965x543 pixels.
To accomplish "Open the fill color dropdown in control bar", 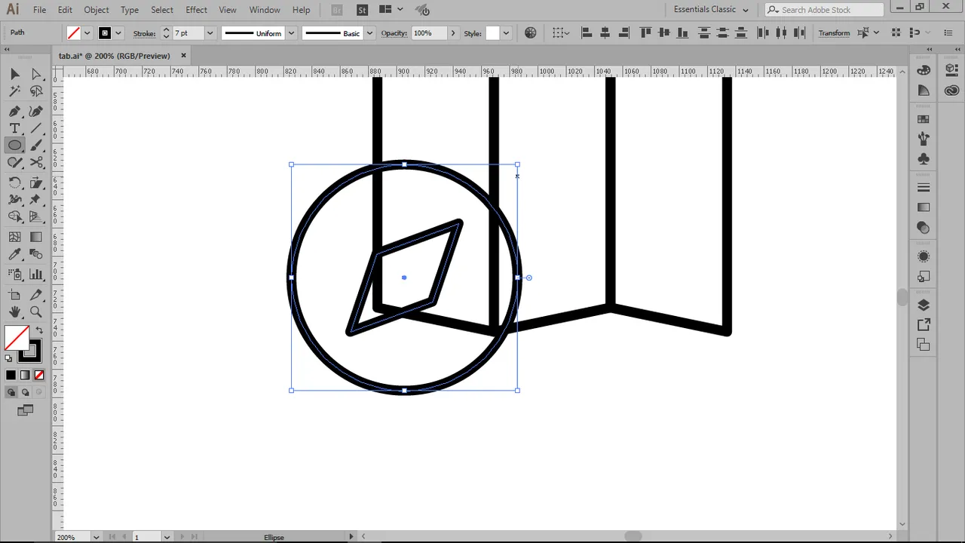I will click(87, 33).
